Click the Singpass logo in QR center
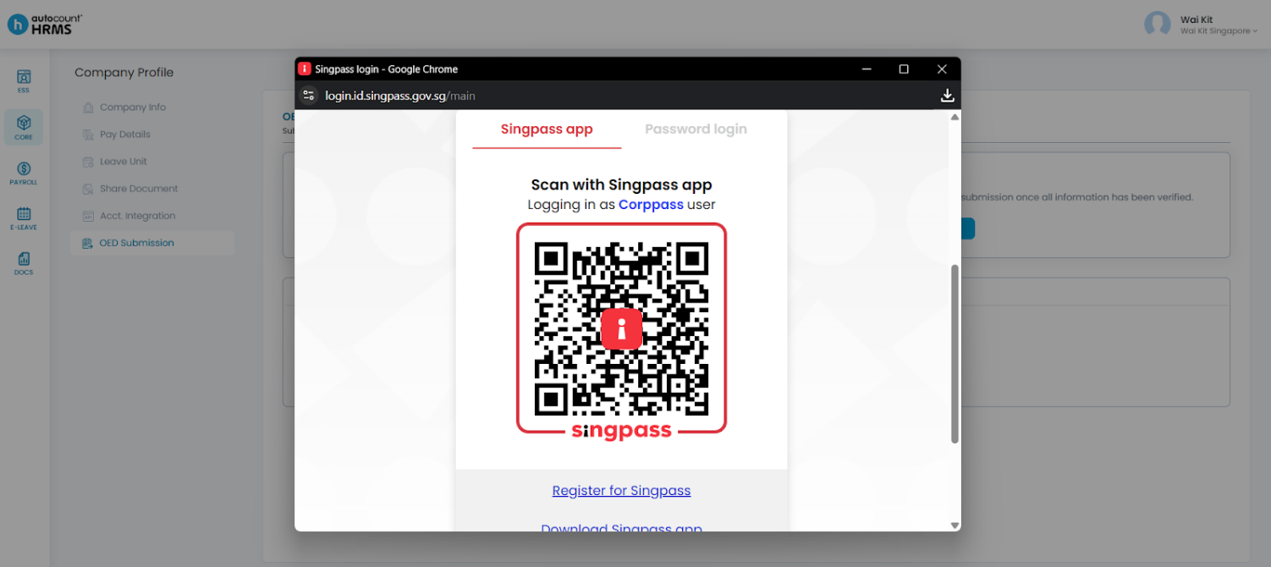Image resolution: width=1271 pixels, height=567 pixels. [621, 329]
